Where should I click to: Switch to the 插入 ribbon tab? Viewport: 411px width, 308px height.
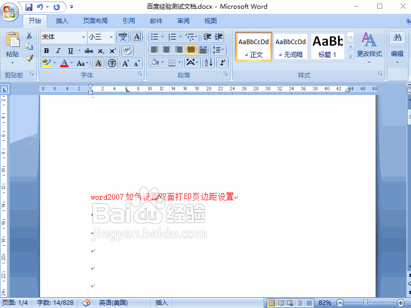coord(62,21)
